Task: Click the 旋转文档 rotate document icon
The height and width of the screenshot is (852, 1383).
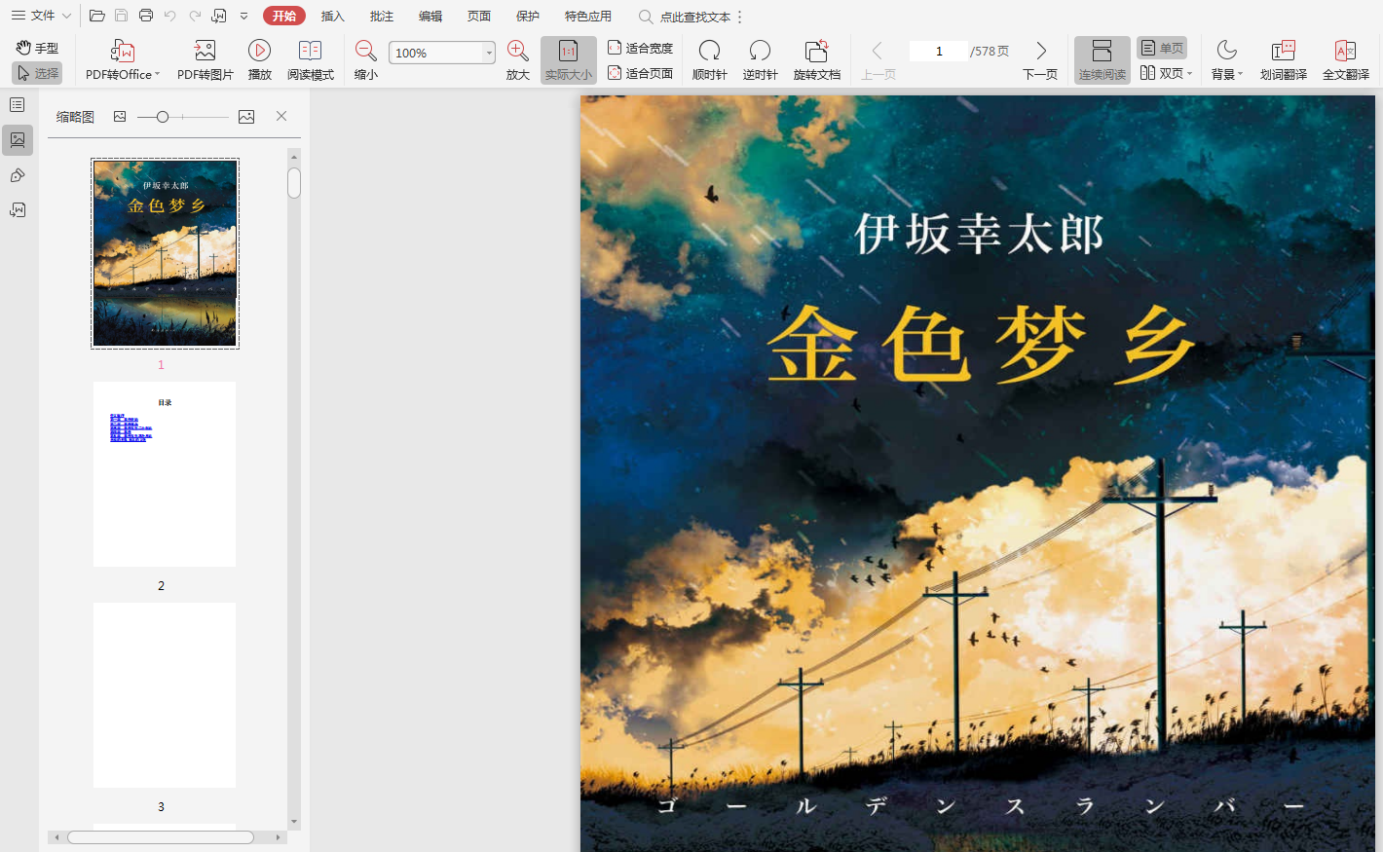Action: pos(816,51)
